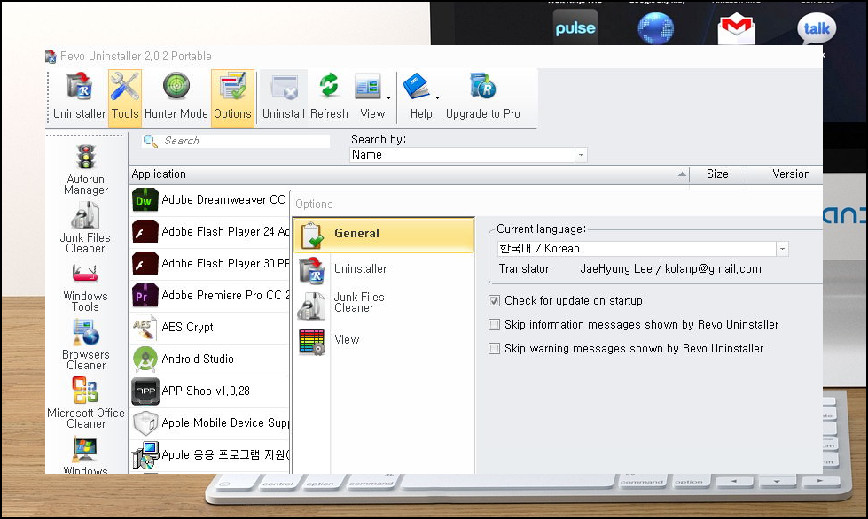Sort by Application column header
Screen dimensions: 868x519
409,174
